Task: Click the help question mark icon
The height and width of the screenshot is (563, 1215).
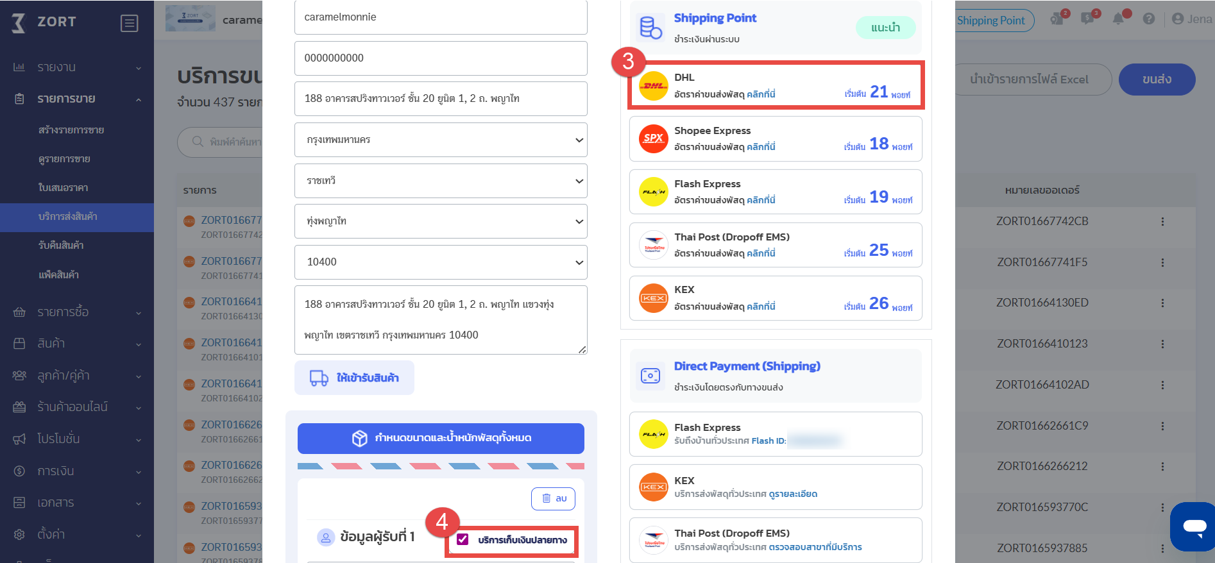Action: 1149,19
